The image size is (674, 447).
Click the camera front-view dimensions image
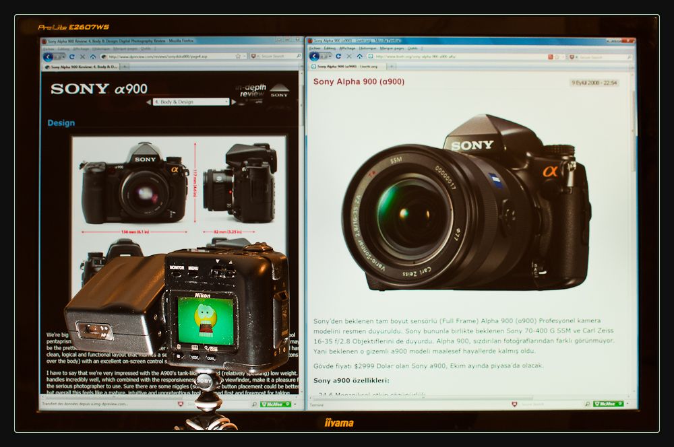click(135, 183)
